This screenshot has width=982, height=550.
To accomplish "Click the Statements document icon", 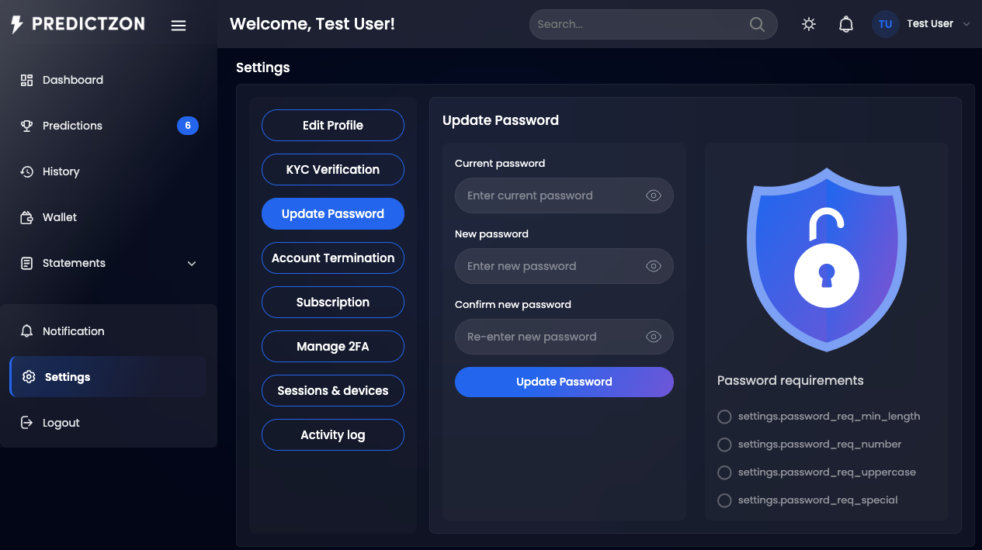I will tap(27, 263).
